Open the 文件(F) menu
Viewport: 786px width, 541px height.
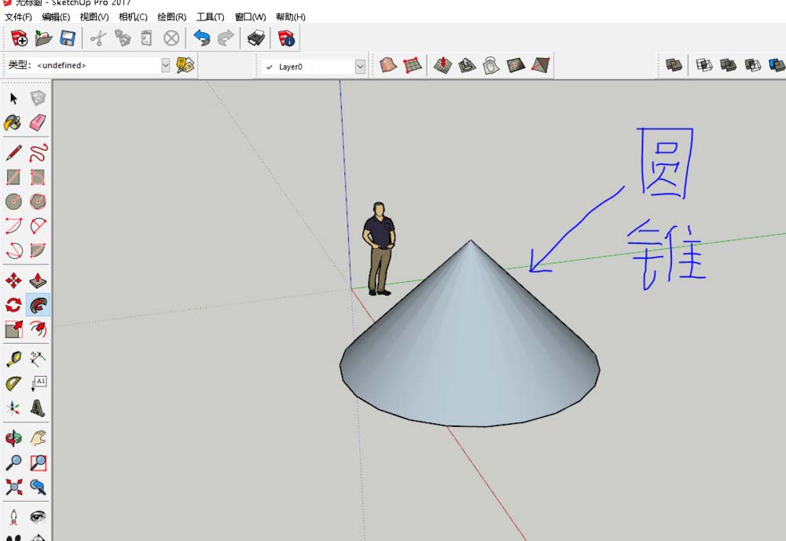click(x=19, y=17)
